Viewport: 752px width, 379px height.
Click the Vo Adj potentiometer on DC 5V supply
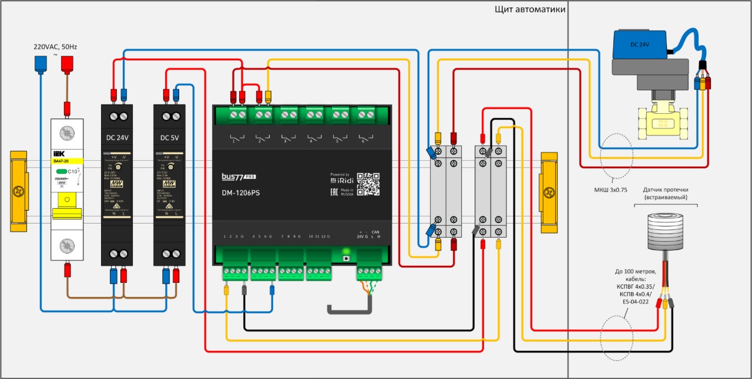coord(170,167)
